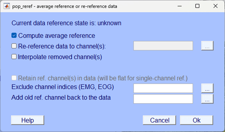Click the re-reference channel(s) text field
This screenshot has width=225, height=132.
point(163,46)
